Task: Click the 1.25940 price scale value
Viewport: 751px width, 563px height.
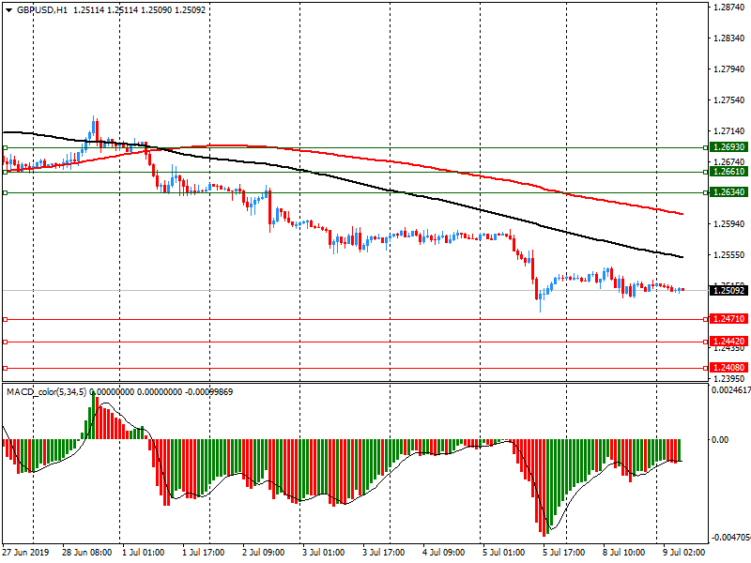Action: point(729,223)
